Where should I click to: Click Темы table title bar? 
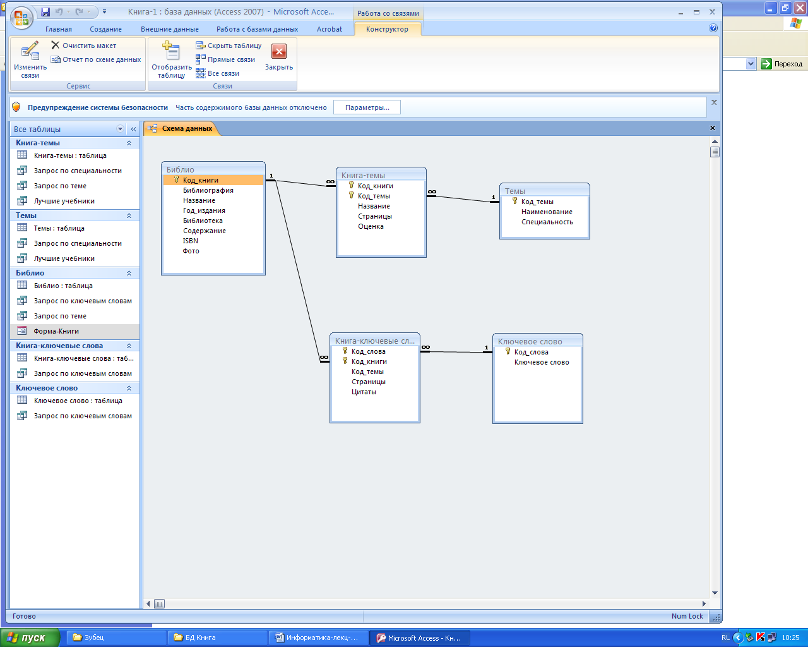tap(545, 191)
